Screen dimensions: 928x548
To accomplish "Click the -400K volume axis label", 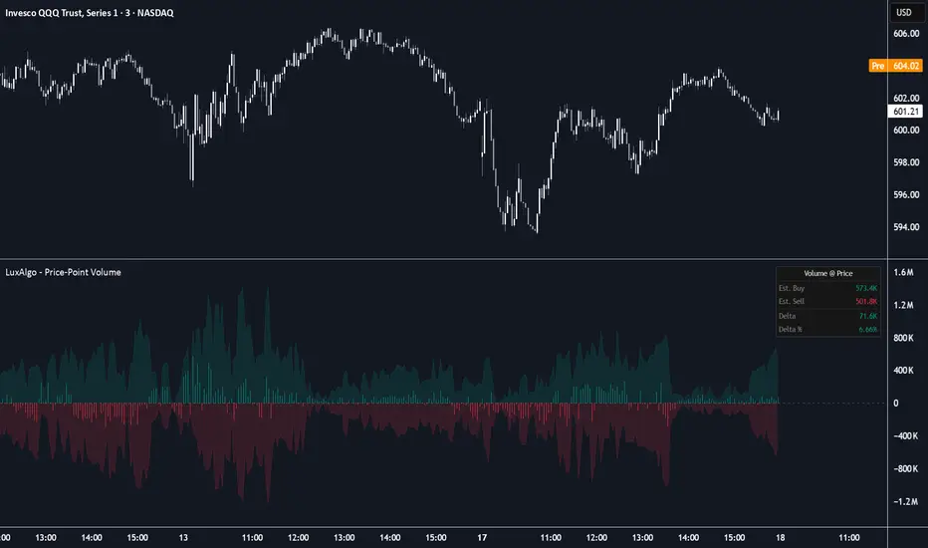I will [905, 435].
